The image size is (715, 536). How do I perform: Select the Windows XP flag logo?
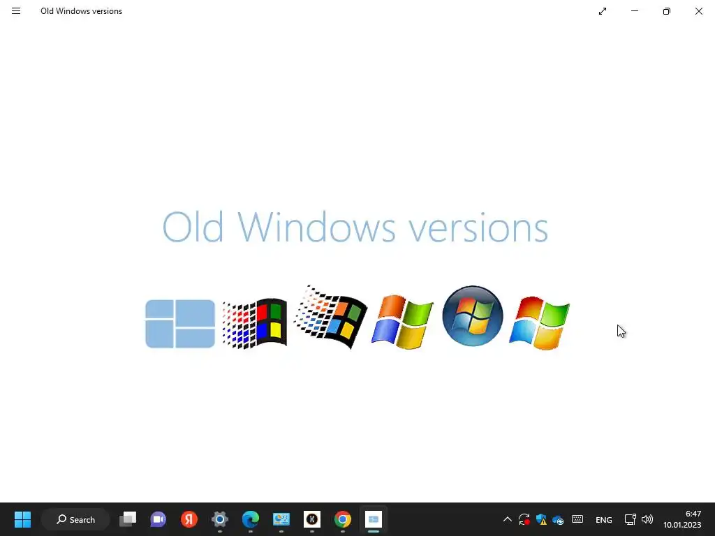point(402,322)
